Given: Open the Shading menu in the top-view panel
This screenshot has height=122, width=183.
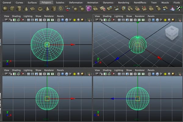Looking at the screenshot, I should click(x=16, y=16).
